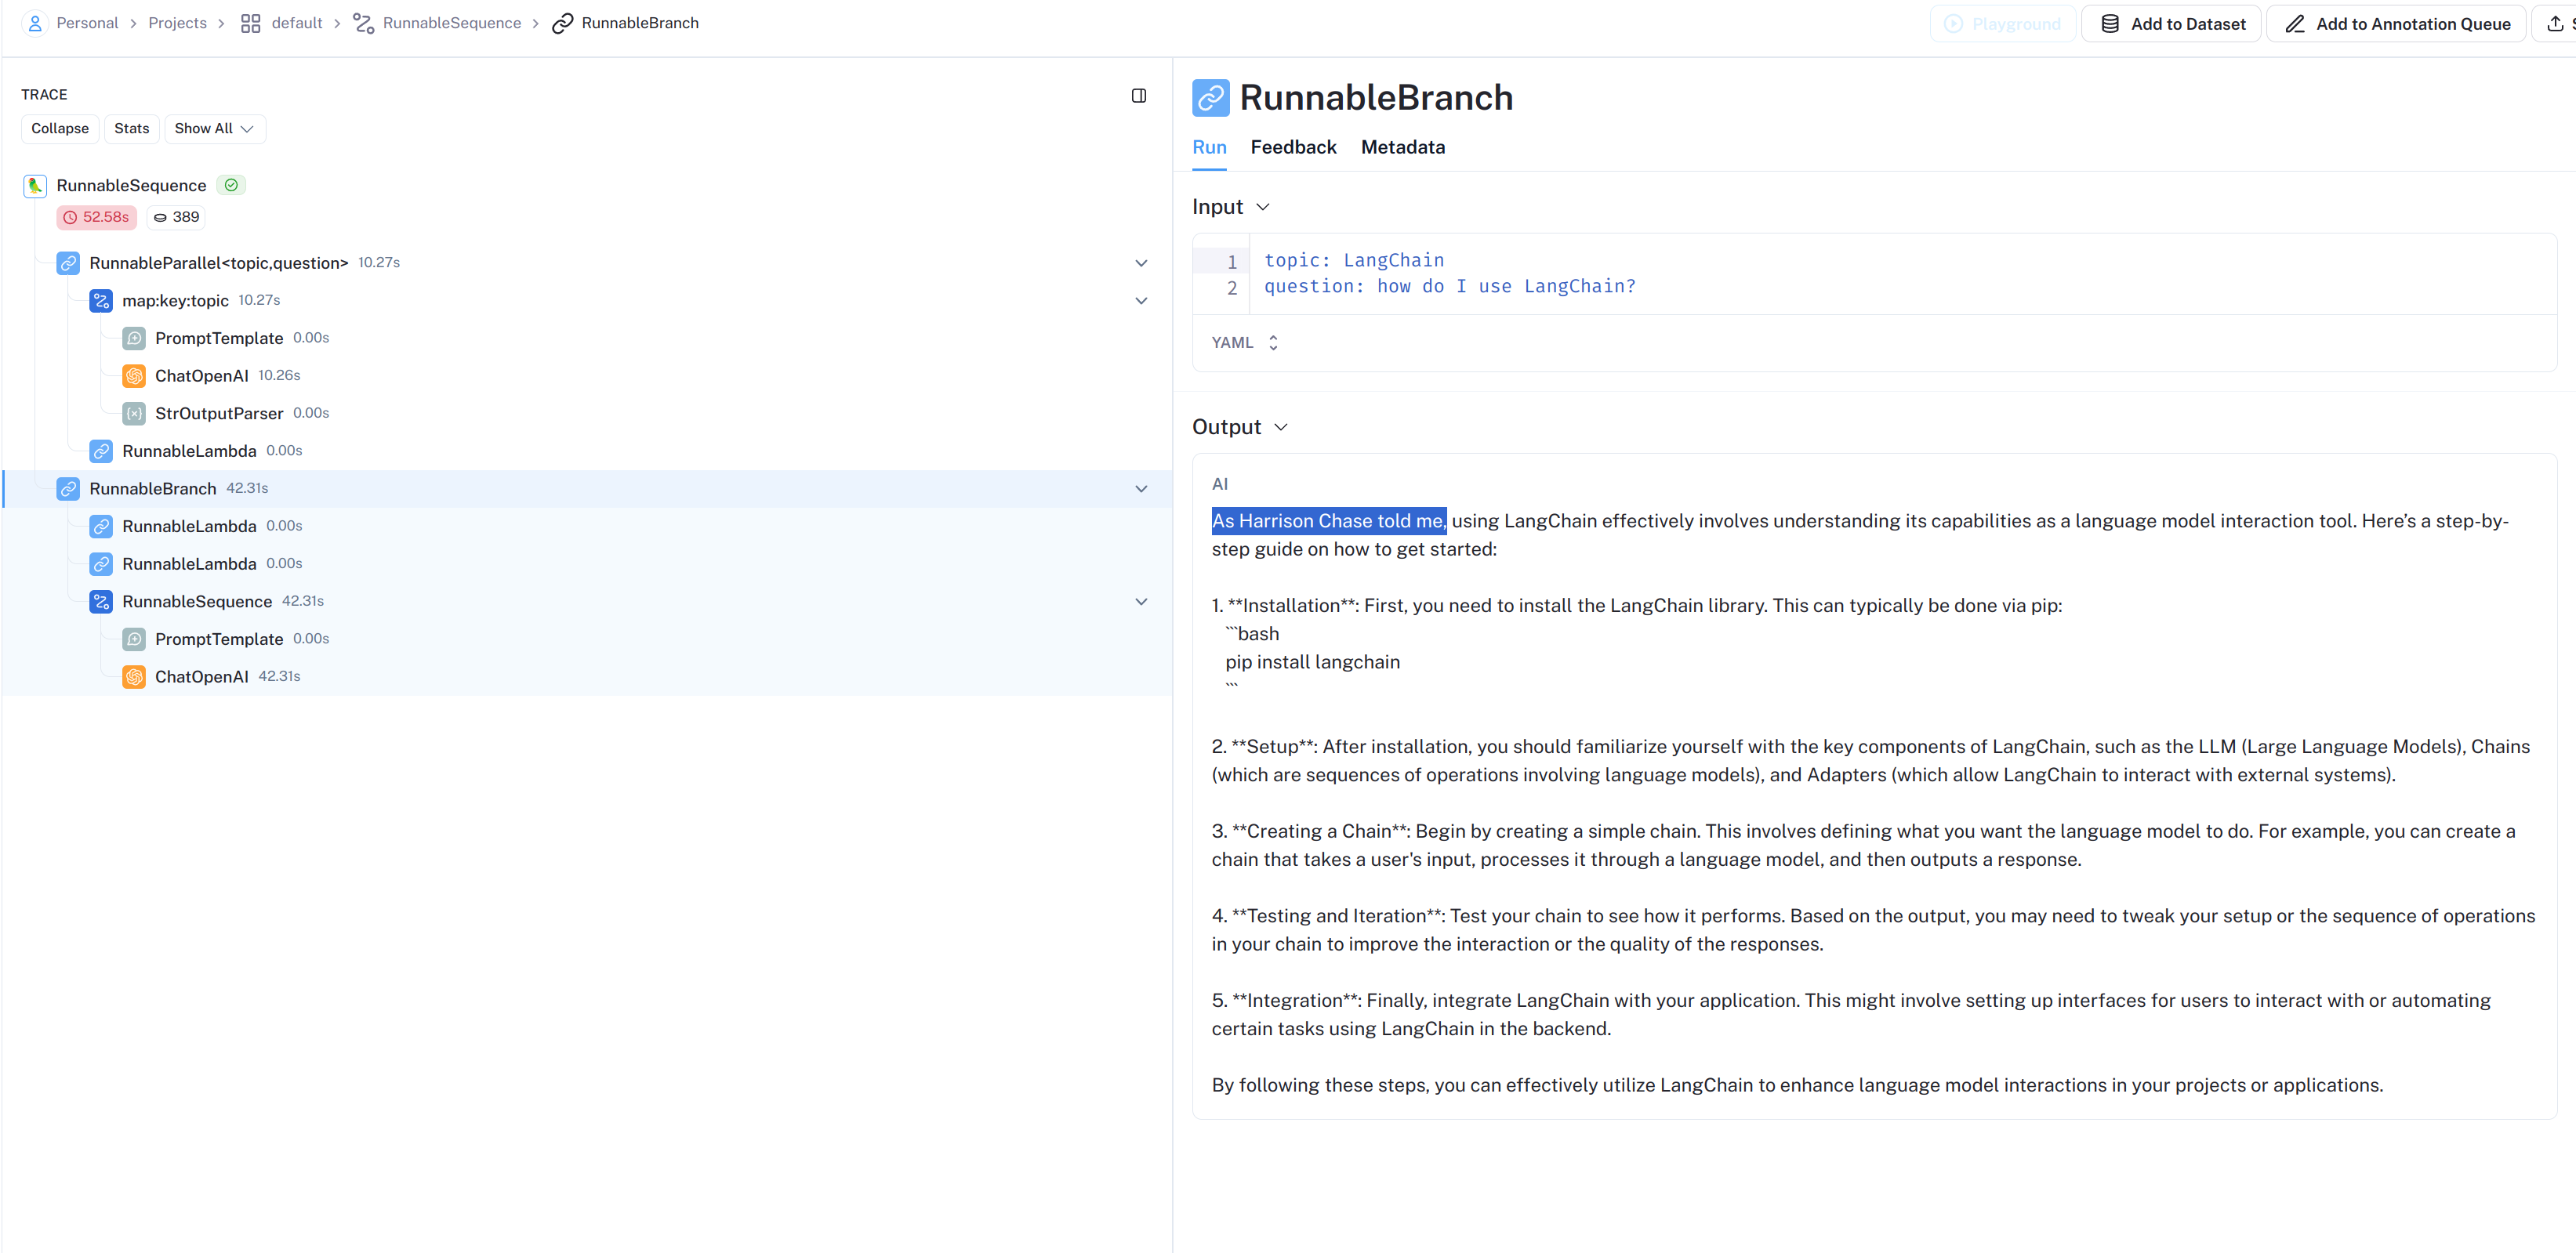
Task: Open the Metadata tab
Action: click(x=1402, y=148)
